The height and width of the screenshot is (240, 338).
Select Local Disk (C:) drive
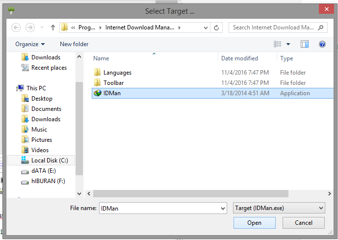tap(41, 160)
